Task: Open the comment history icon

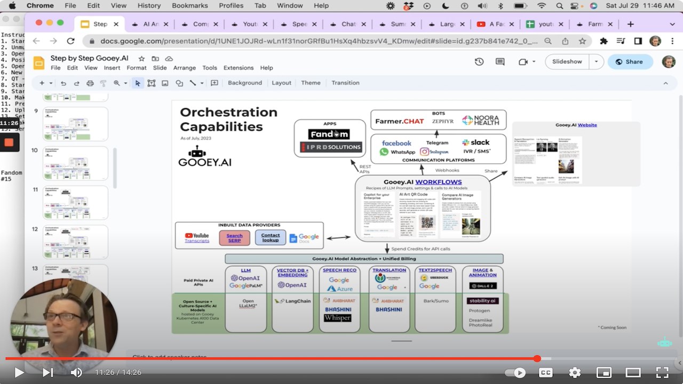Action: (500, 62)
